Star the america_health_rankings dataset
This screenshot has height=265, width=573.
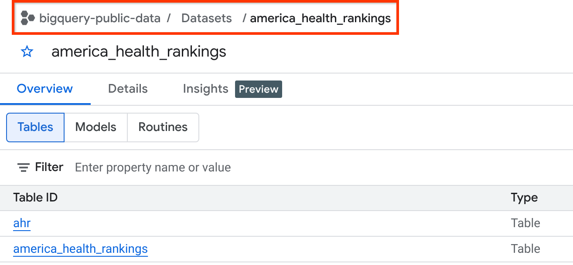tap(27, 52)
